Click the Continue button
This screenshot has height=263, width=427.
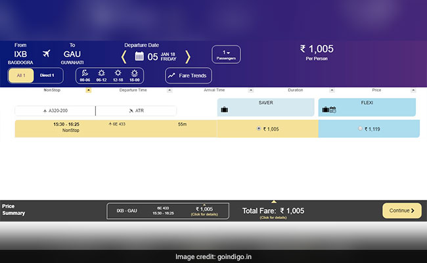402,210
